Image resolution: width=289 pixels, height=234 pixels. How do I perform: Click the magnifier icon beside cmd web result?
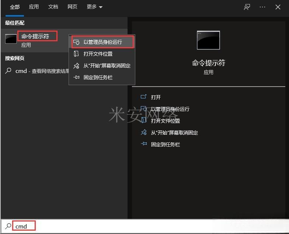coord(8,71)
